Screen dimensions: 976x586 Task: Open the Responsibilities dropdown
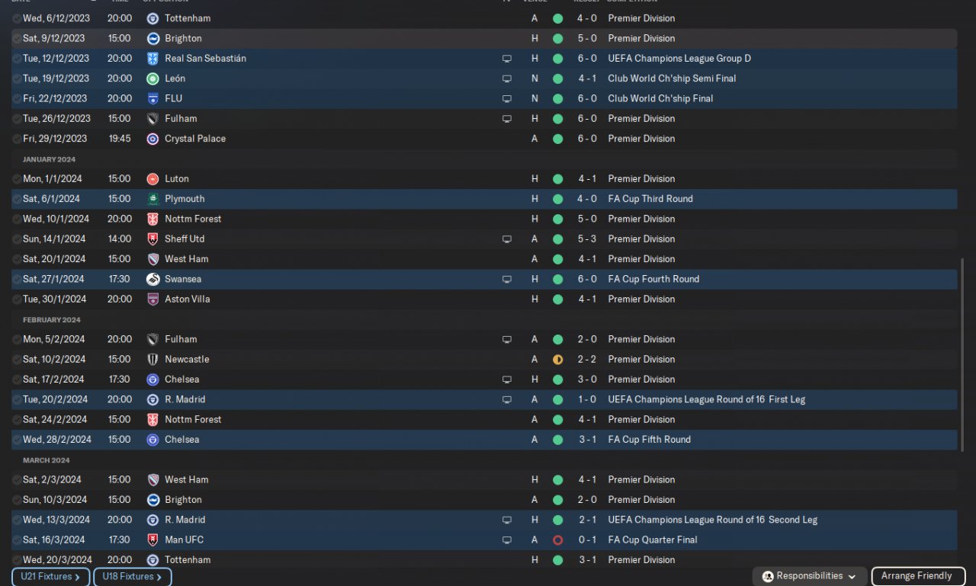[x=852, y=577]
